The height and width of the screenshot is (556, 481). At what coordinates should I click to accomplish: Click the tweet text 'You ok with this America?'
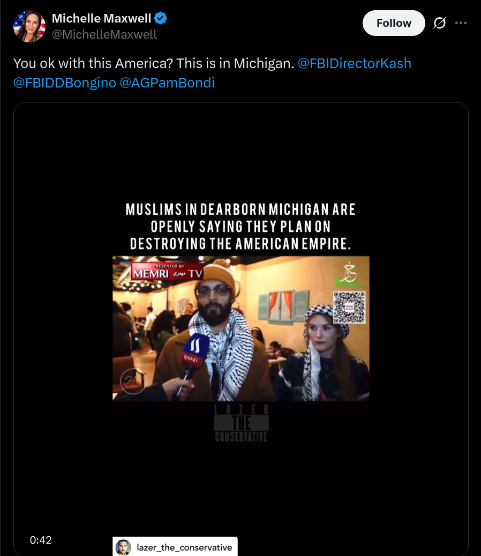pos(93,63)
